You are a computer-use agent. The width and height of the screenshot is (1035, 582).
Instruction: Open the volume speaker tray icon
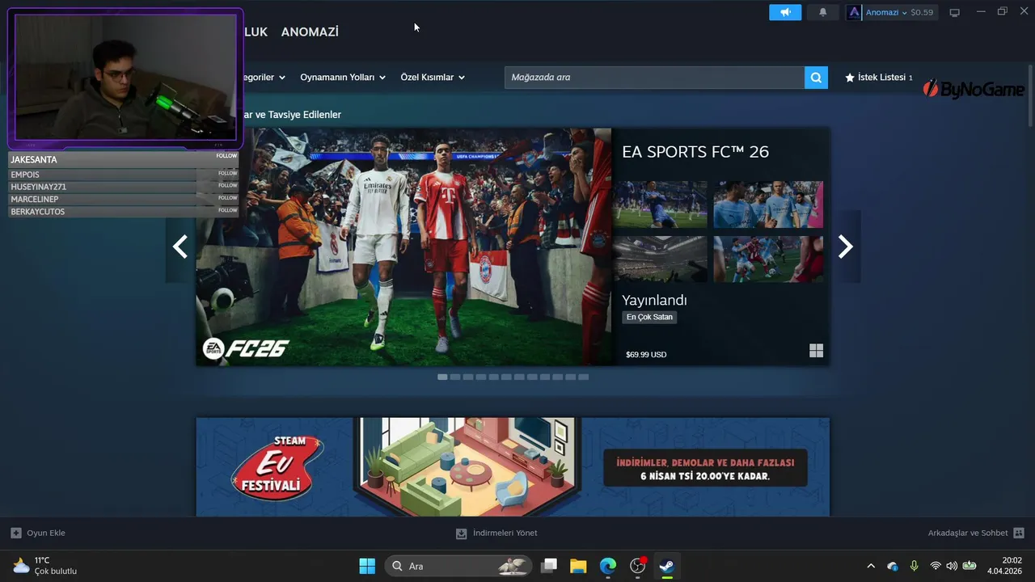pos(952,566)
